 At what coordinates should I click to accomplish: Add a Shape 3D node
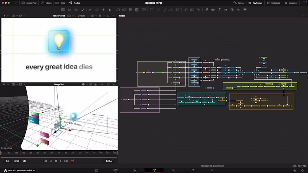213,10
